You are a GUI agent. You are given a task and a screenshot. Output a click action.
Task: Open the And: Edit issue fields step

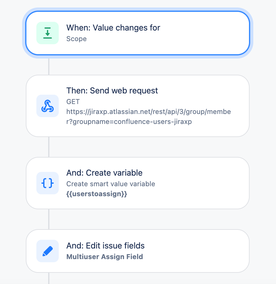(x=138, y=251)
